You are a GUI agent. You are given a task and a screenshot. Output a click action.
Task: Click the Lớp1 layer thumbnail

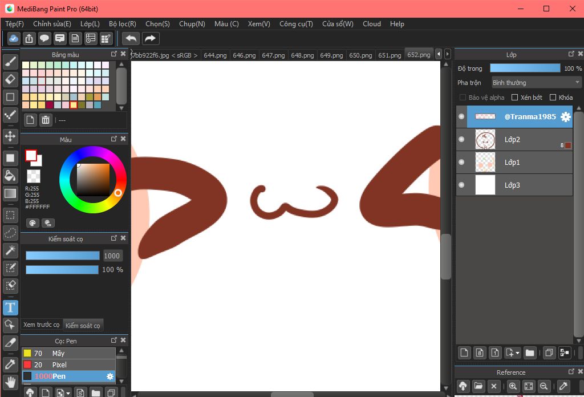pos(485,163)
